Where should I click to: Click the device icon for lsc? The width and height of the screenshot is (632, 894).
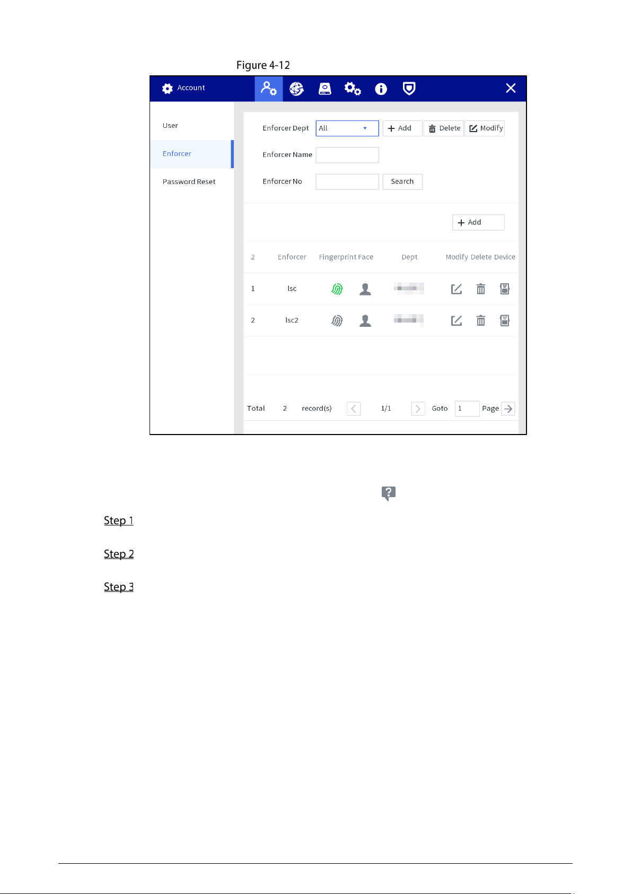(x=505, y=289)
